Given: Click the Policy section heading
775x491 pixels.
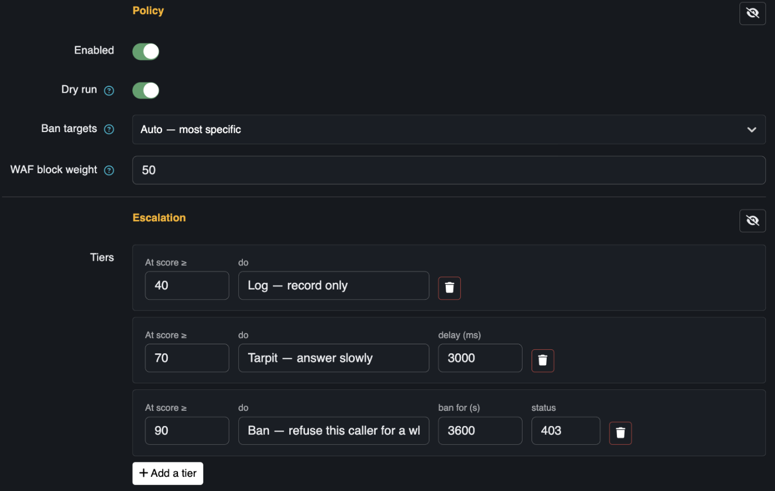Looking at the screenshot, I should click(x=148, y=11).
